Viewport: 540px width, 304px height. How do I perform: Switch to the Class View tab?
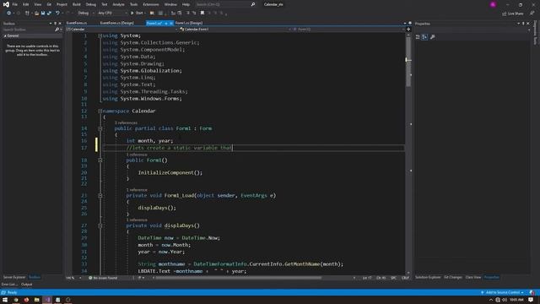click(x=473, y=277)
